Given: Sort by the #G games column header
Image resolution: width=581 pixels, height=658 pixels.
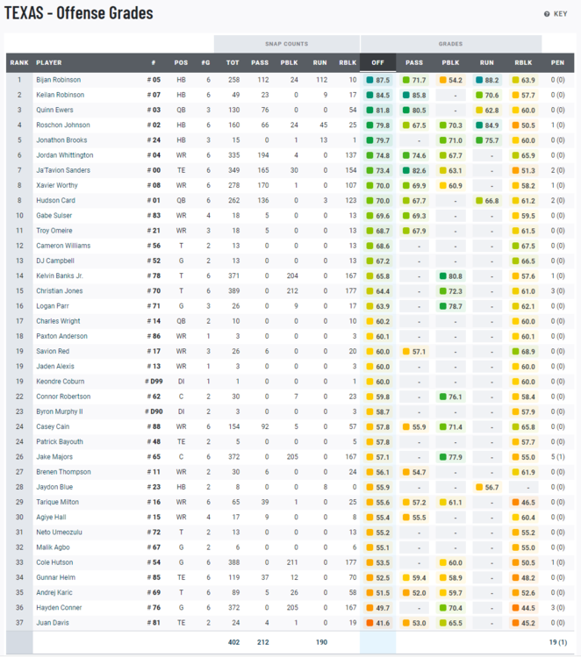Looking at the screenshot, I should pos(207,63).
